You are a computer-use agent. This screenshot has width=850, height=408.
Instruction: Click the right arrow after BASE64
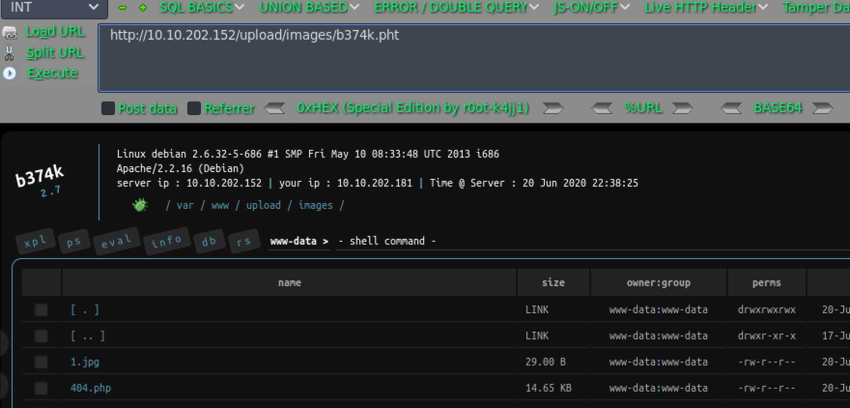pos(822,108)
